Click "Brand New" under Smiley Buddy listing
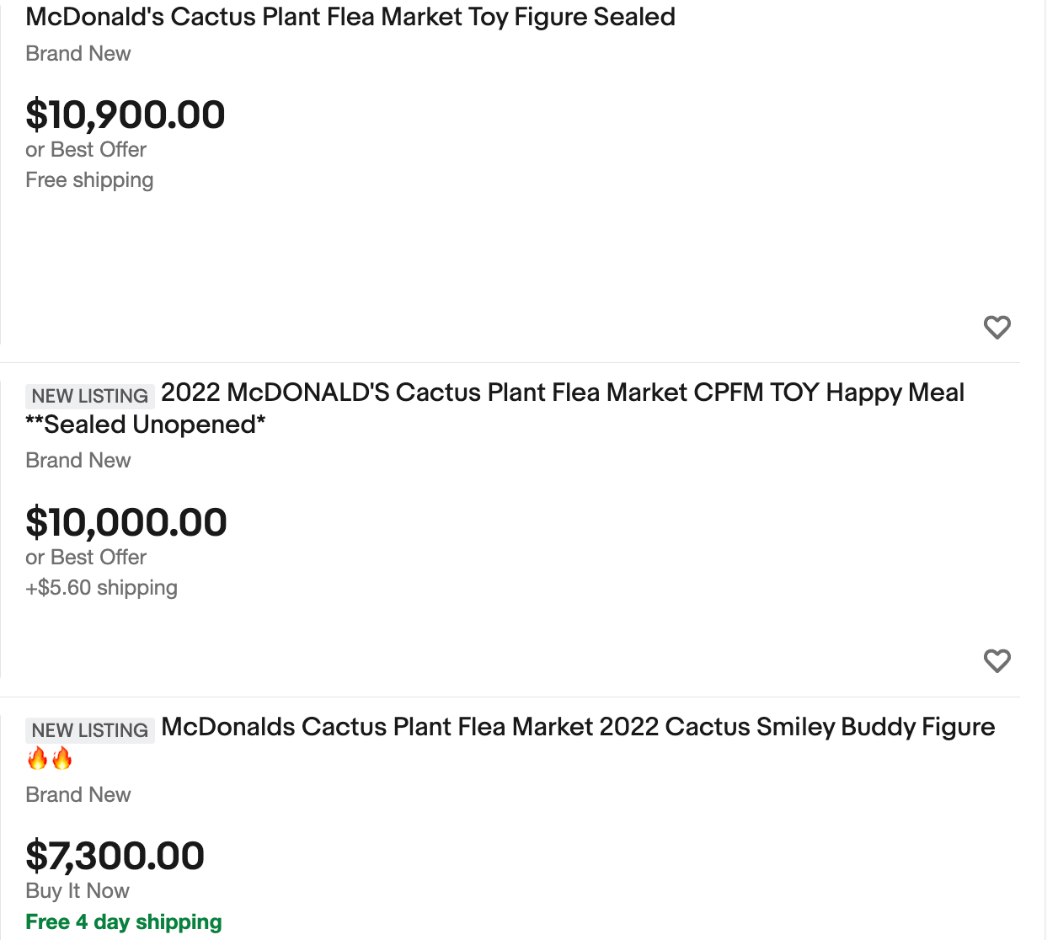 (78, 795)
